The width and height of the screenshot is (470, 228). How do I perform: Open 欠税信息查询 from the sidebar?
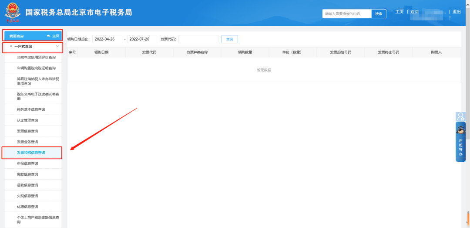pyautogui.click(x=27, y=196)
